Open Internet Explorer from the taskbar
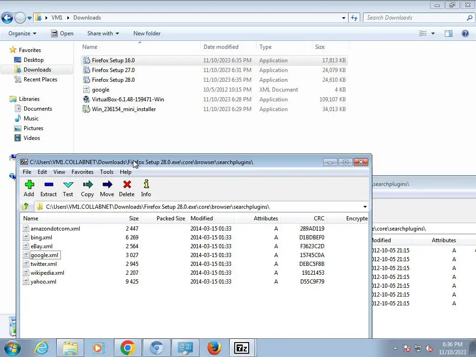 [41, 348]
